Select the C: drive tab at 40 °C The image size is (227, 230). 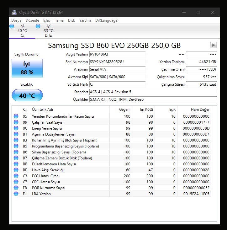[x=22, y=31]
